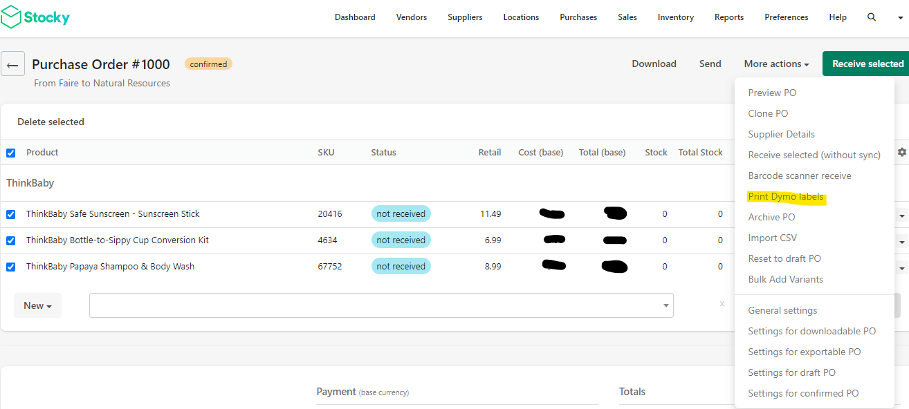Open the Locations nav item
Screen dimensions: 909x409
(x=521, y=17)
